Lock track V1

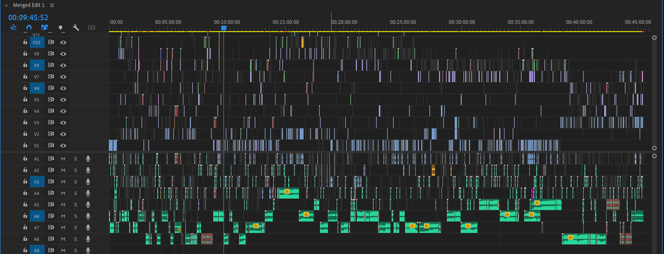tap(25, 146)
